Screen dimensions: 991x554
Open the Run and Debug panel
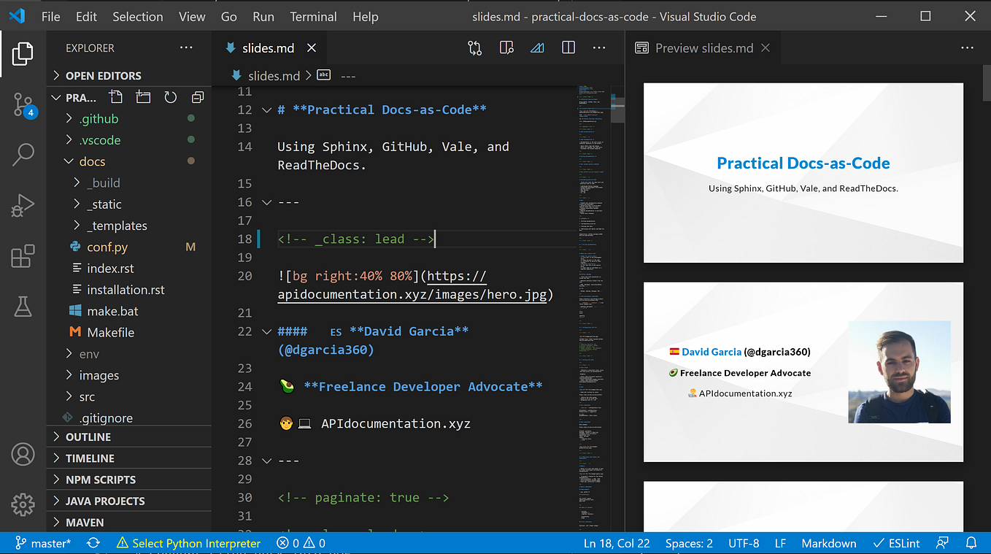(x=23, y=205)
